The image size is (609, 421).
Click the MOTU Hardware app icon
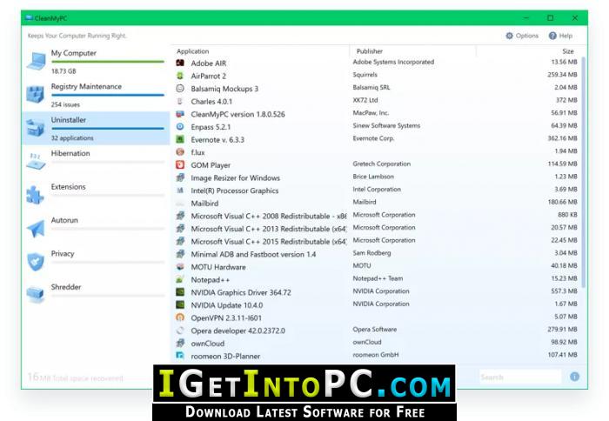[x=180, y=267]
